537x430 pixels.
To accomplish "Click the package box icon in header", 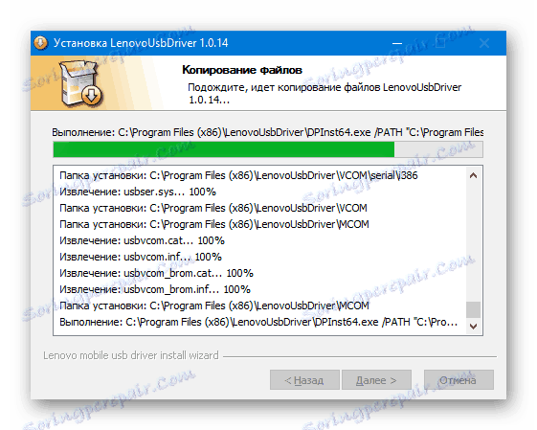I will [79, 83].
